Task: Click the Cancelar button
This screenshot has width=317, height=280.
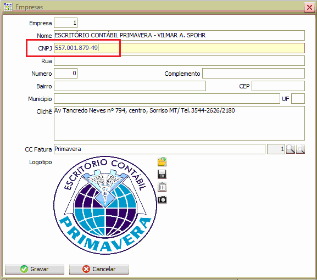Action: pyautogui.click(x=99, y=269)
